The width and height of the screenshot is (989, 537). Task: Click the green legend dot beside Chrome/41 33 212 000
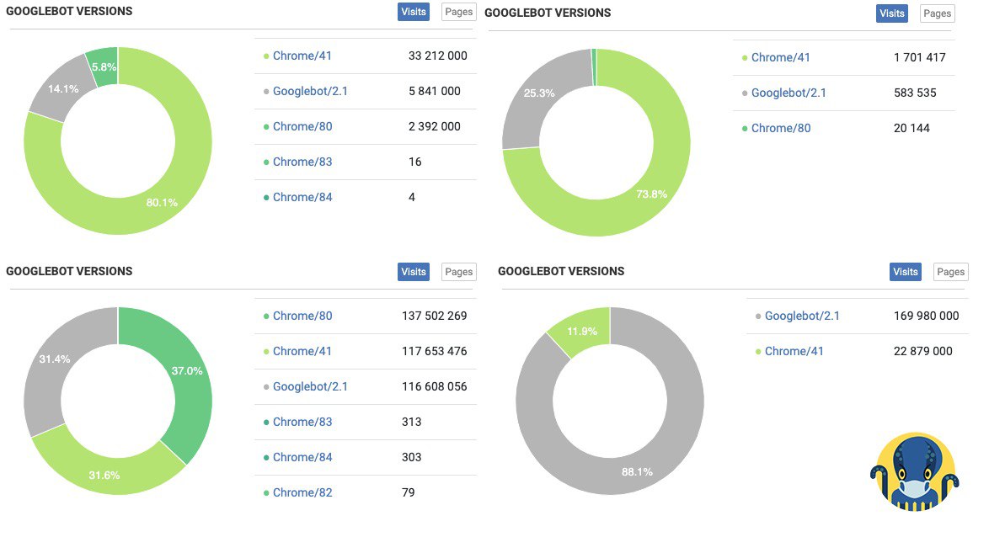(266, 56)
